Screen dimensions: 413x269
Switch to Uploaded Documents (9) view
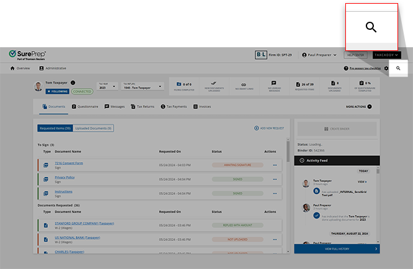coord(93,128)
